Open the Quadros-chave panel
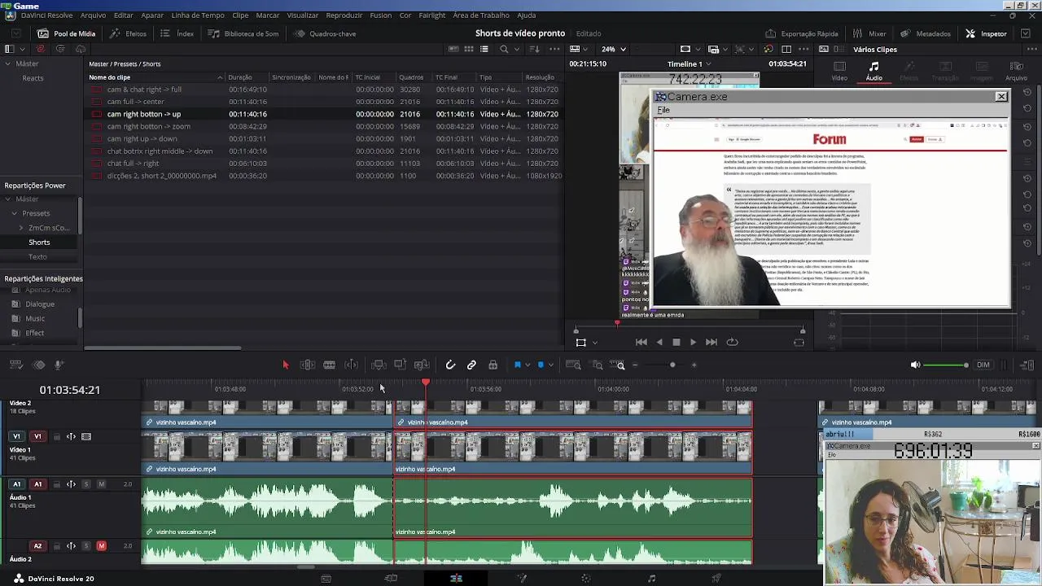The width and height of the screenshot is (1042, 586). [326, 34]
